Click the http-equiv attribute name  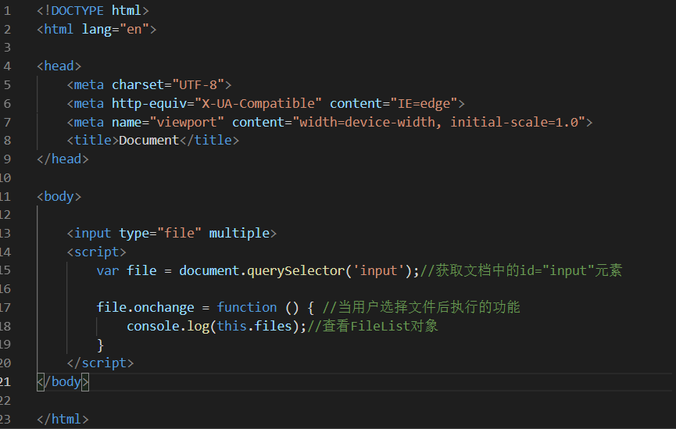pyautogui.click(x=149, y=103)
